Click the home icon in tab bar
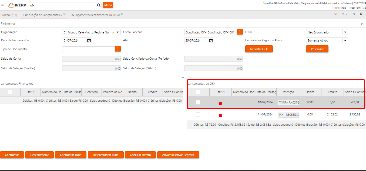 [336, 14]
